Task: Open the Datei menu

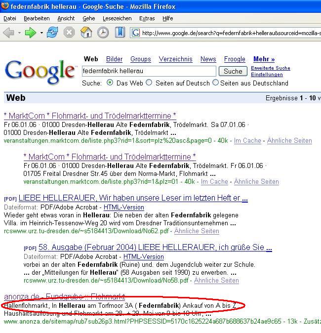Action: pos(10,18)
